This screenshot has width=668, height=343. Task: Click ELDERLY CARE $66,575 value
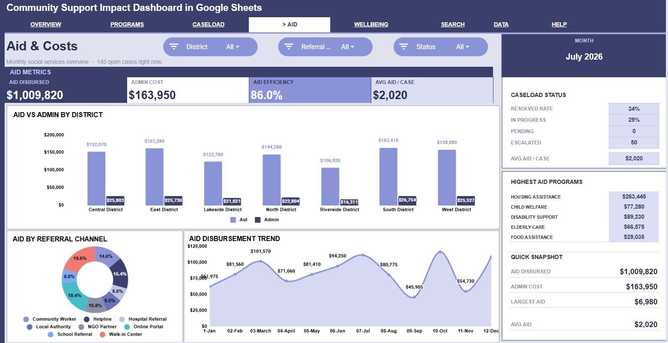click(634, 227)
